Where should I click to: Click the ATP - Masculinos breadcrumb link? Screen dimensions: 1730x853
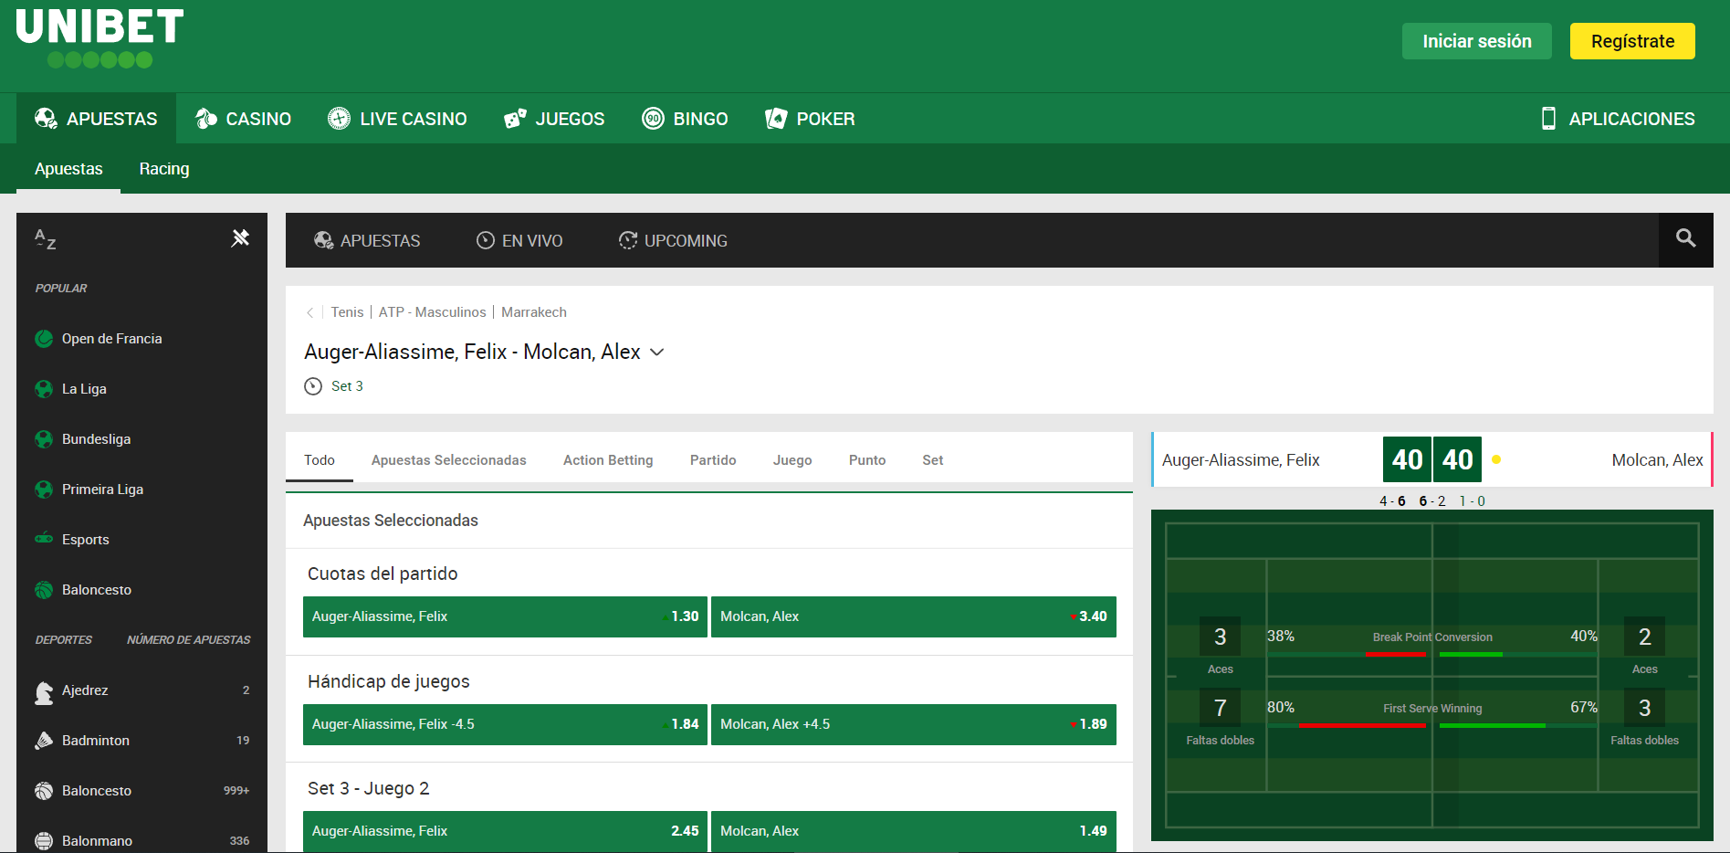pos(432,312)
